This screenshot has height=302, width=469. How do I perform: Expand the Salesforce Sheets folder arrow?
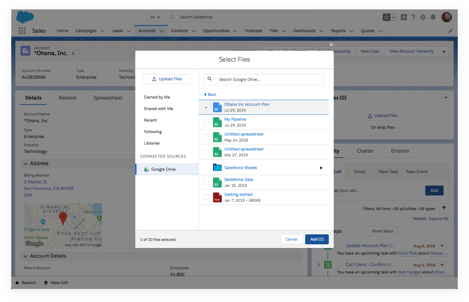tap(321, 168)
